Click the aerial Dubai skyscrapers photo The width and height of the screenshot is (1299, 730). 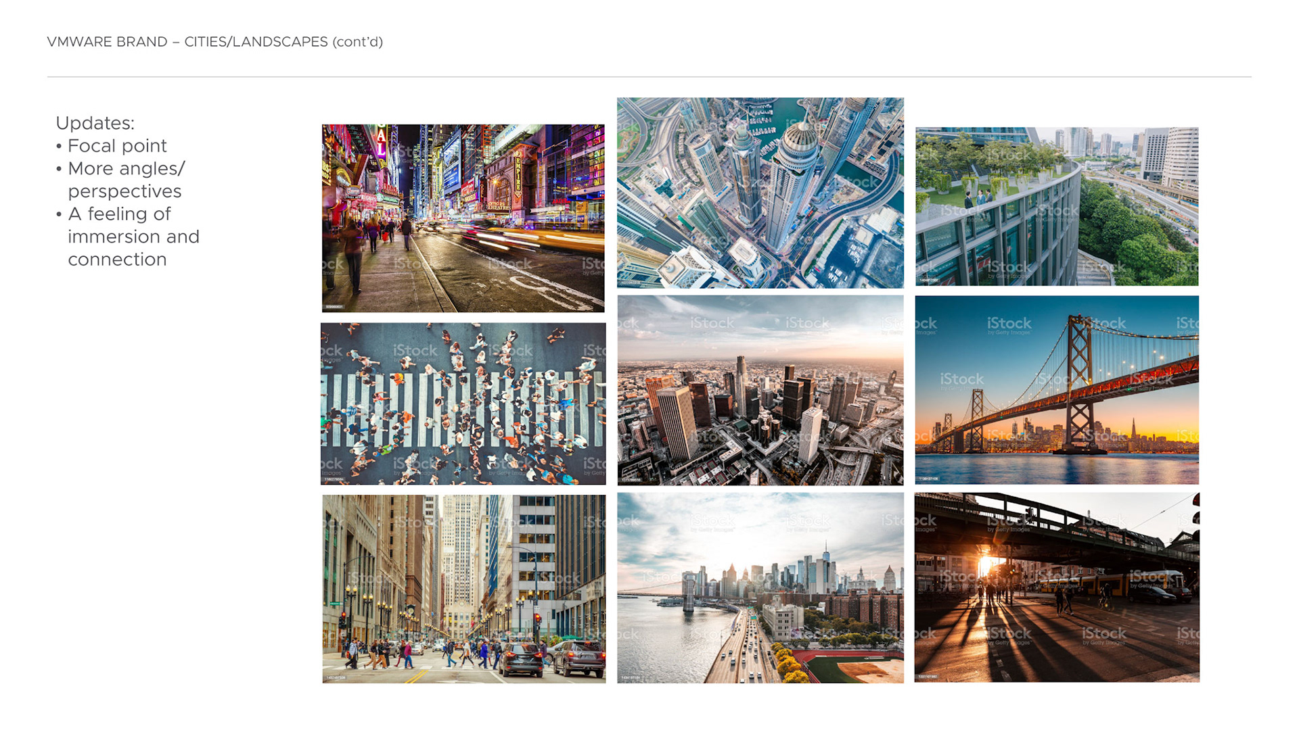tap(760, 193)
